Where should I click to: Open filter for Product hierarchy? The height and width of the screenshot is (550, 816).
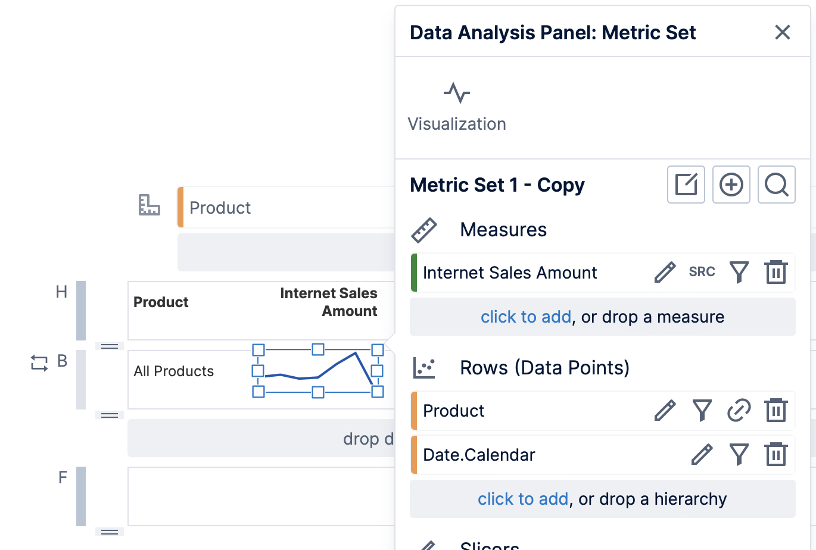[702, 411]
